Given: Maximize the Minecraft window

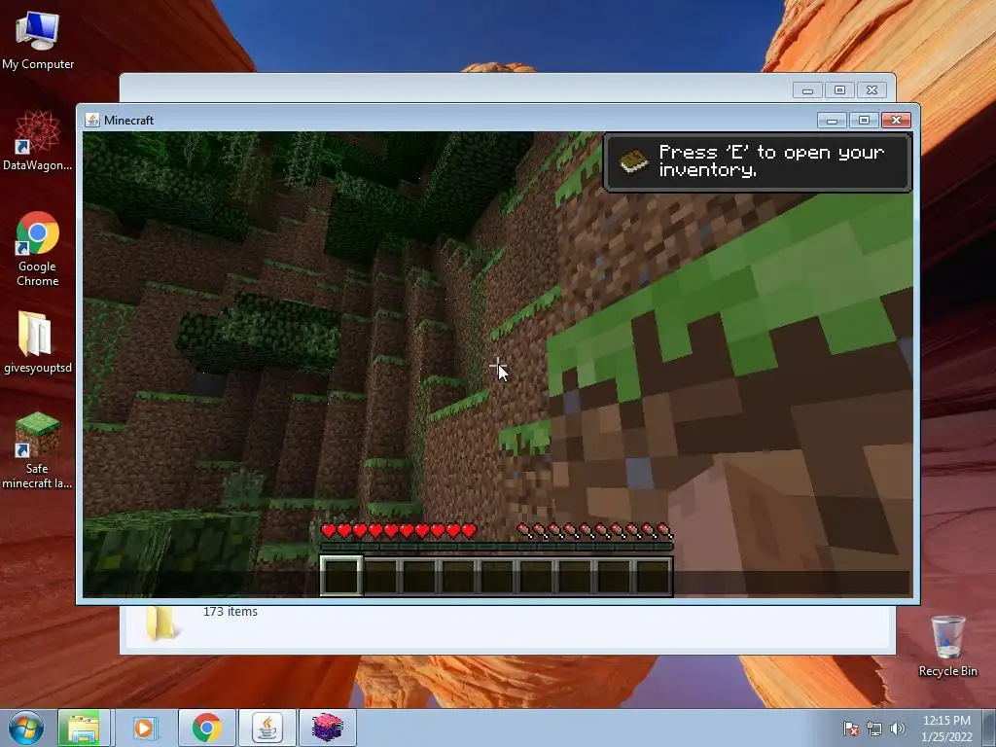Looking at the screenshot, I should (x=864, y=120).
